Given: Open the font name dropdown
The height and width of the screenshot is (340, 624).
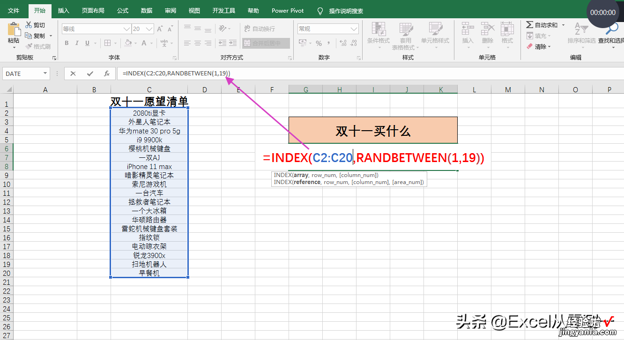Looking at the screenshot, I should [x=126, y=29].
